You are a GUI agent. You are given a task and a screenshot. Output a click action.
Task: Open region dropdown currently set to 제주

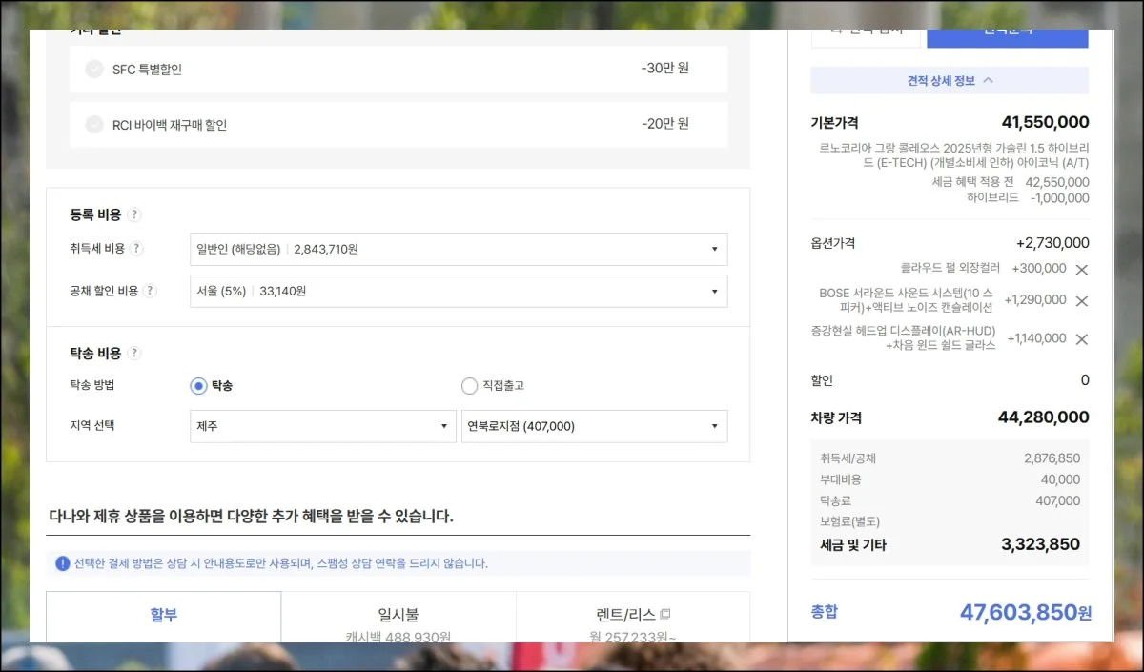tap(322, 426)
